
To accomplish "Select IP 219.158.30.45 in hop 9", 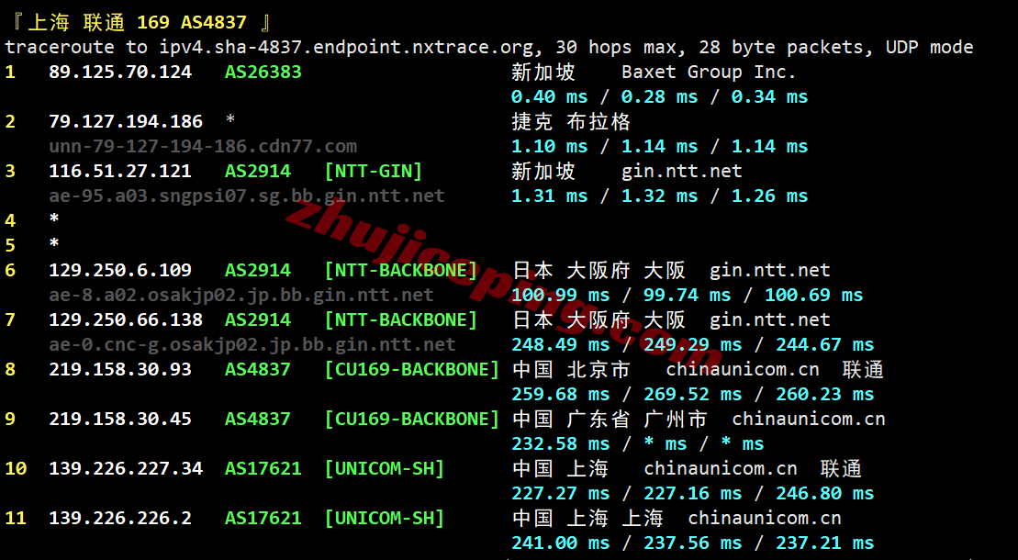I will (x=120, y=419).
